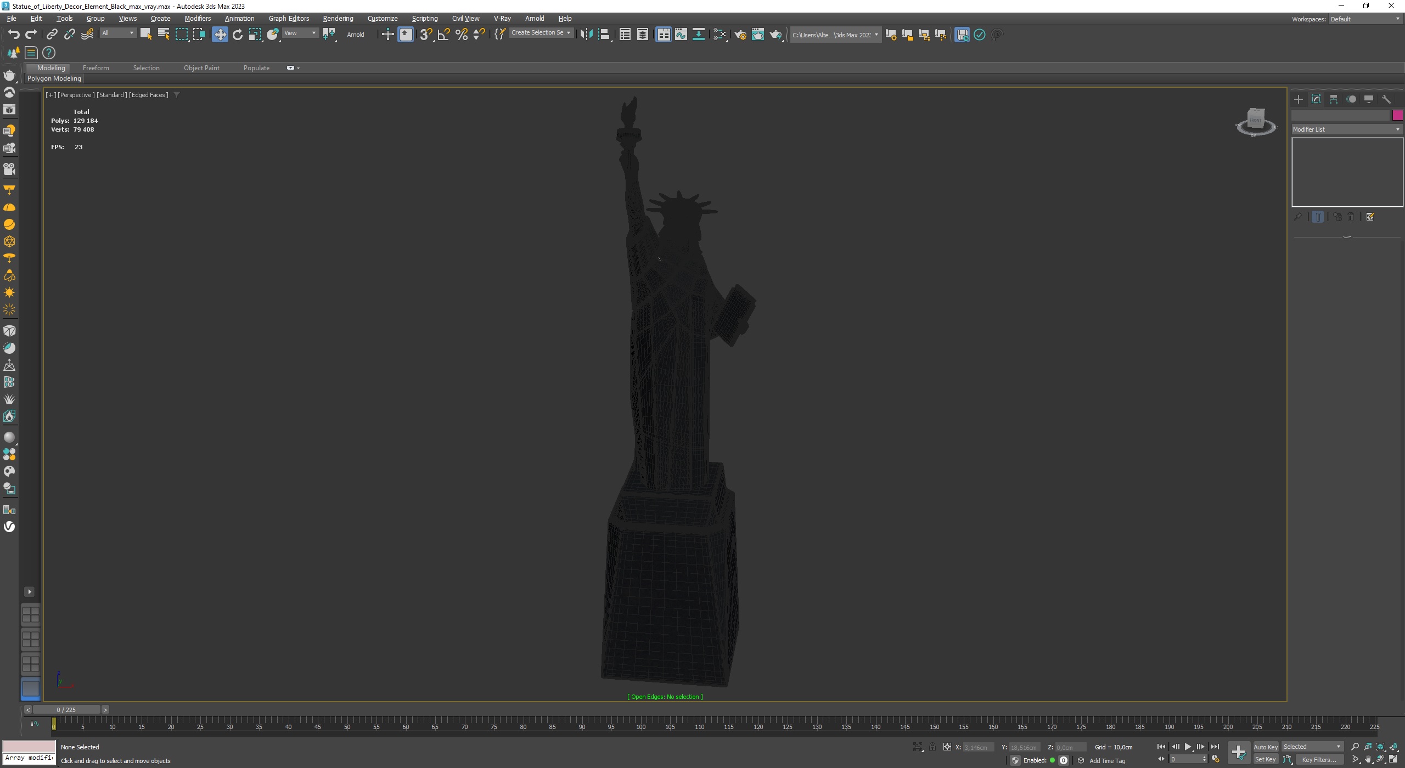This screenshot has width=1405, height=768.
Task: Toggle the 3D Snaps button
Action: [426, 35]
